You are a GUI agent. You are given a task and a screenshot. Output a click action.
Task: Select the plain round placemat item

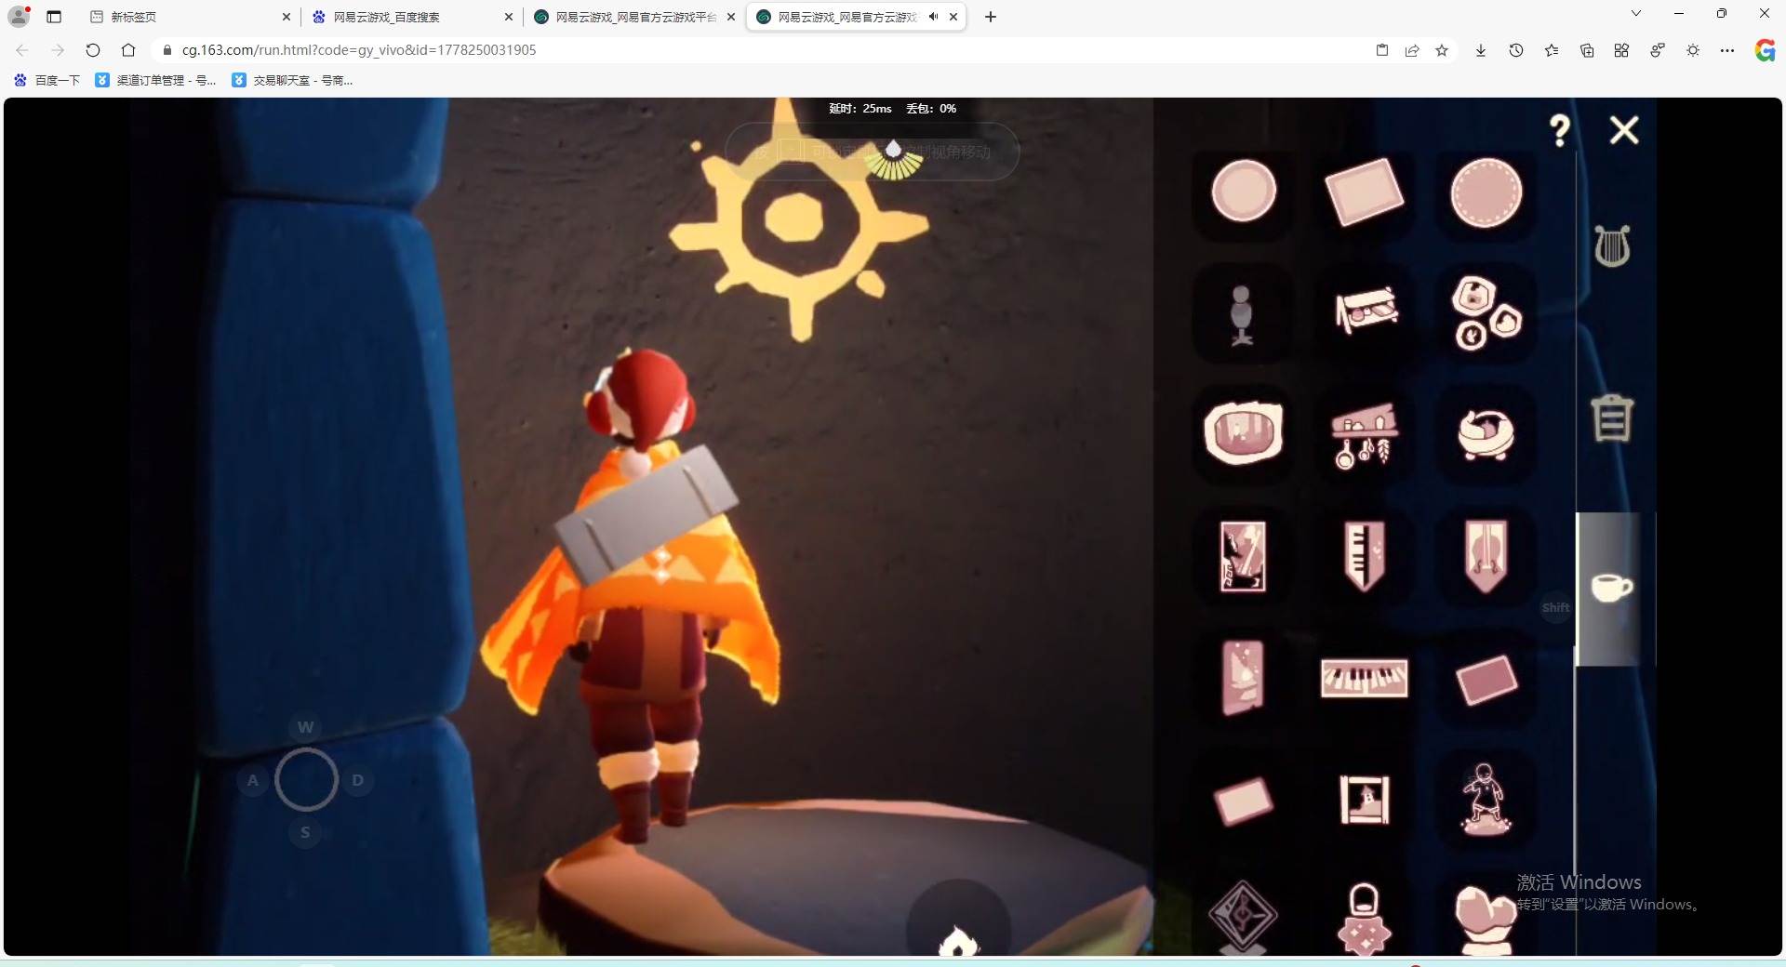click(x=1243, y=192)
